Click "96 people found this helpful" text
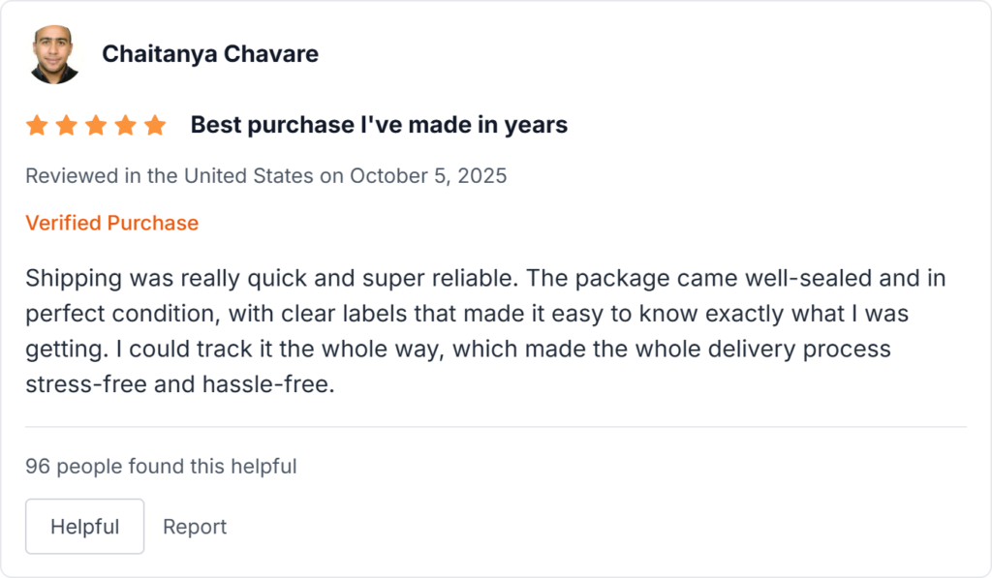Screen dimensions: 992x578 click(x=161, y=467)
